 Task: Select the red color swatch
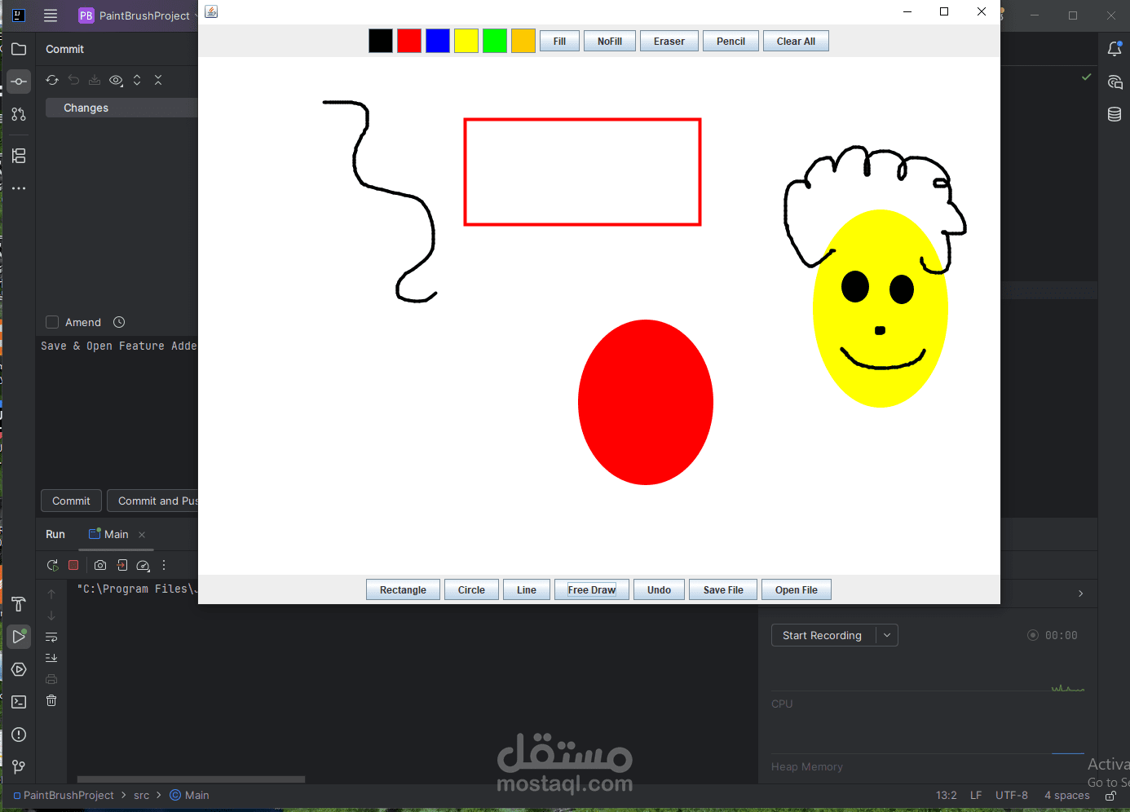409,41
